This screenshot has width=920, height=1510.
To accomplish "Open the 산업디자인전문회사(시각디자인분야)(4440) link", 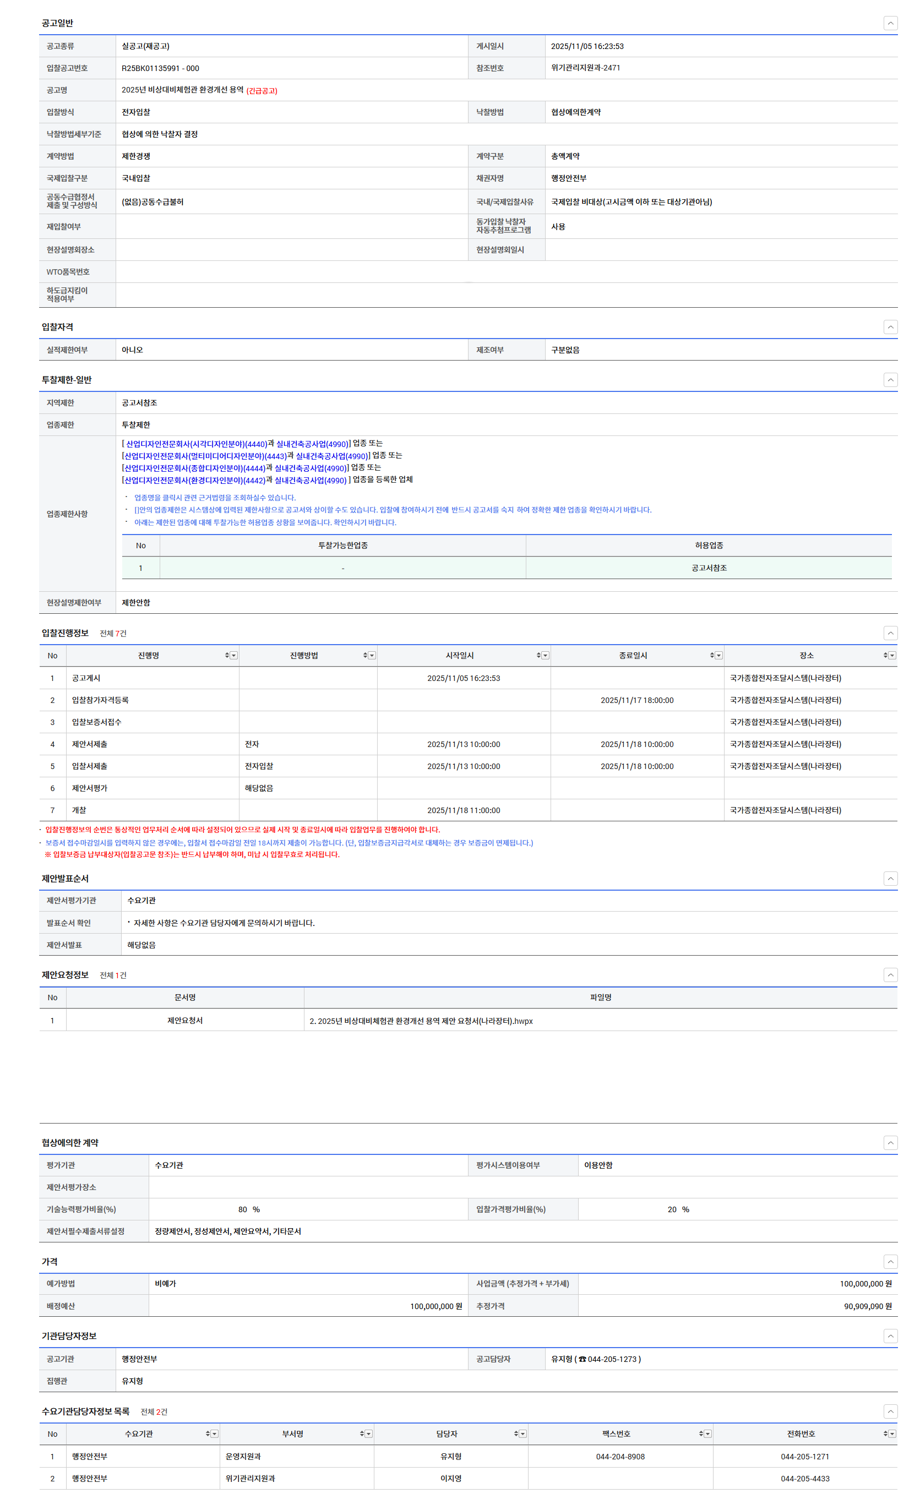I will pos(196,444).
